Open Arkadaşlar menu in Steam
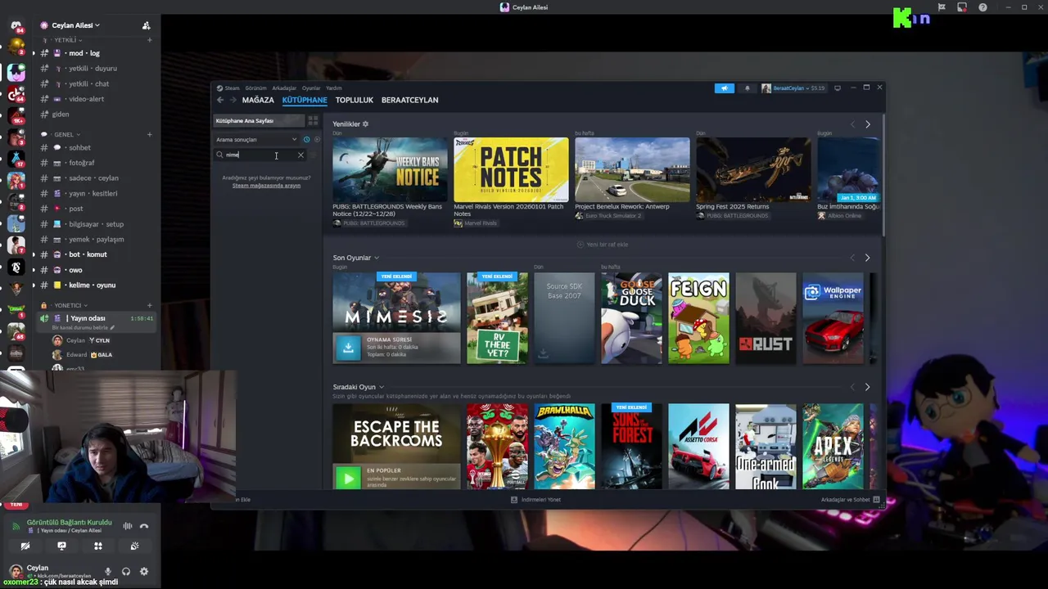The height and width of the screenshot is (589, 1048). coord(284,88)
